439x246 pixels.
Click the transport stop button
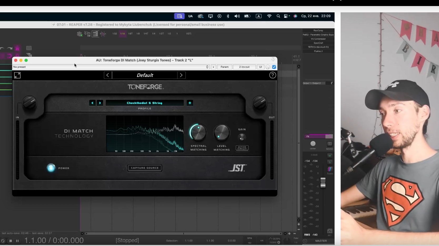[11, 241]
